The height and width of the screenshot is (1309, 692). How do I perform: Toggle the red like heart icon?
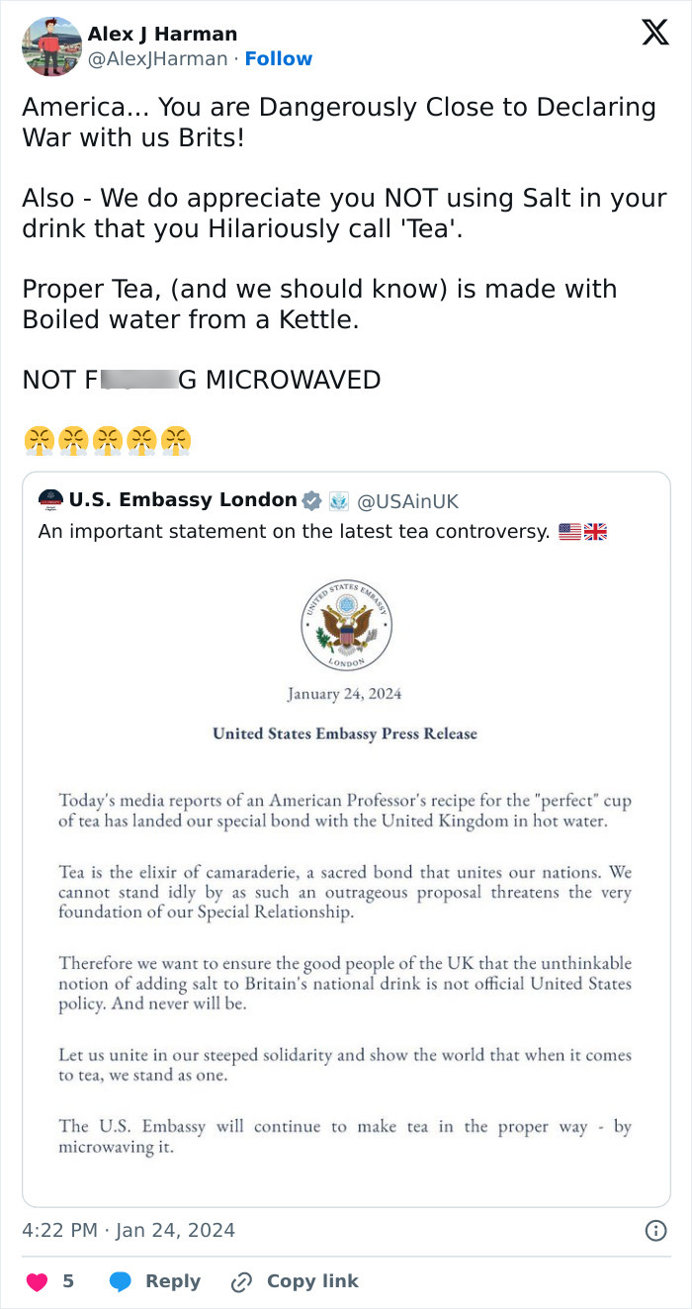click(38, 1280)
